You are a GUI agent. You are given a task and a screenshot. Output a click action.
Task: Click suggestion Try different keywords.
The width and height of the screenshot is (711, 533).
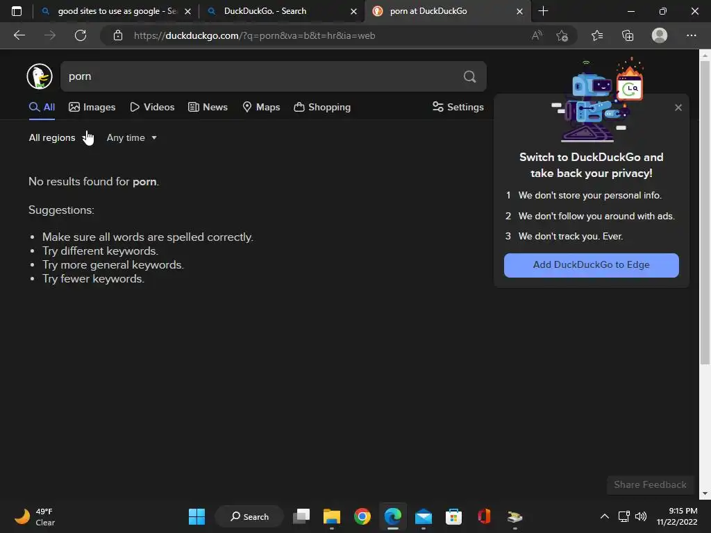100,251
